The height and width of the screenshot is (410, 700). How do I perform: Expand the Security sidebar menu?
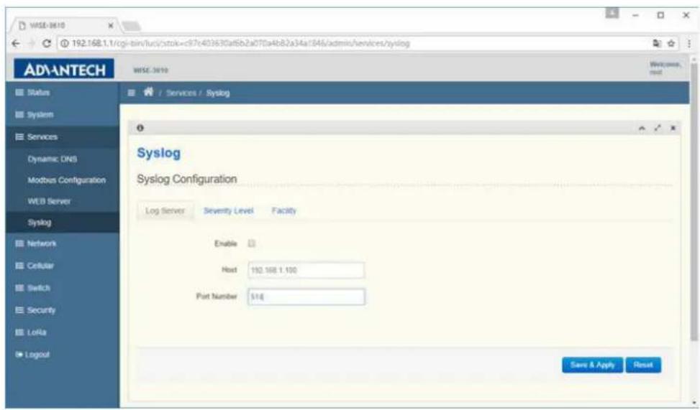coord(63,309)
